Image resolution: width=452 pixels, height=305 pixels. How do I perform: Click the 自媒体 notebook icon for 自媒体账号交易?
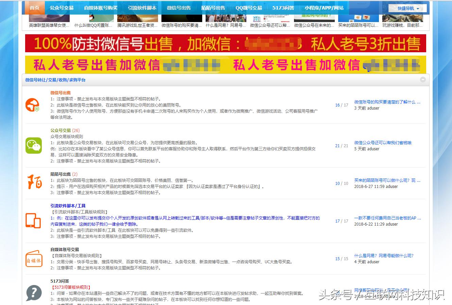coord(34,259)
